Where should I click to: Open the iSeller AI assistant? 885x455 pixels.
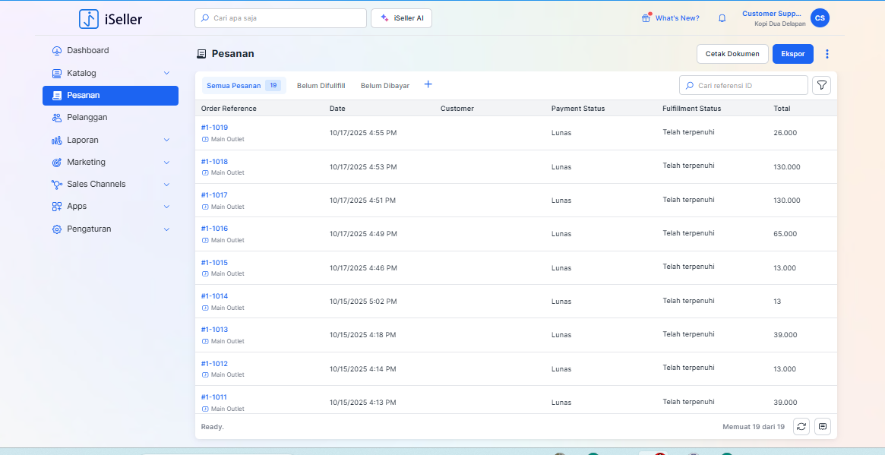point(401,18)
